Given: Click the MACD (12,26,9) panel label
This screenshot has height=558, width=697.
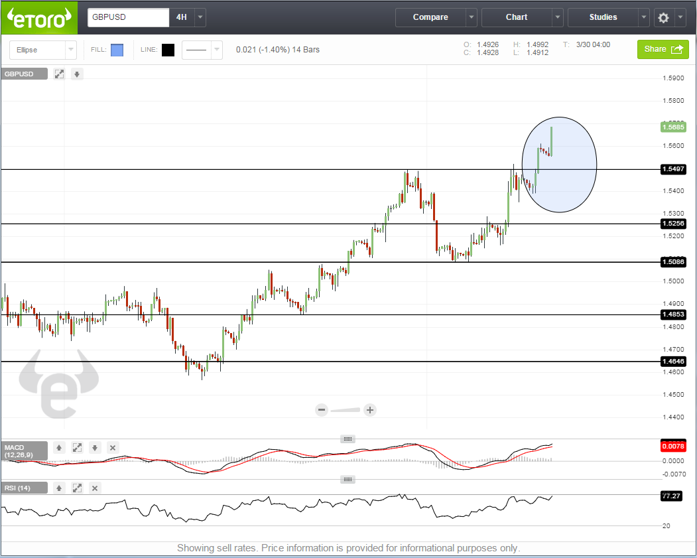Looking at the screenshot, I should [25, 451].
